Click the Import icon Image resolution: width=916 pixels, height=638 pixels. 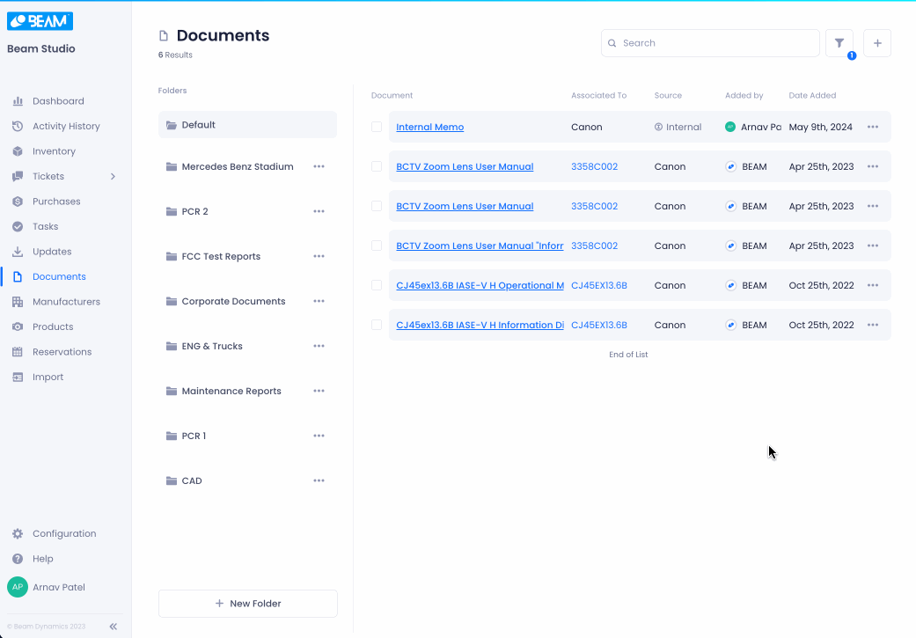pyautogui.click(x=18, y=378)
